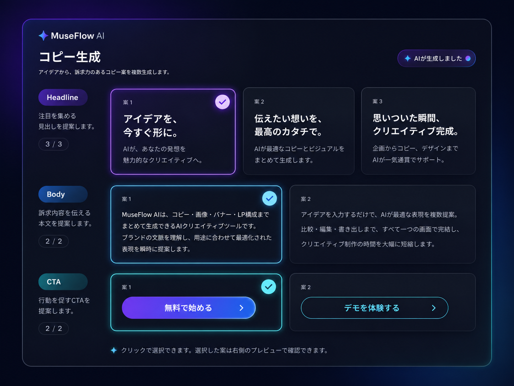
Task: Click the 3 / 3 counter under Headline
Action: pyautogui.click(x=54, y=144)
